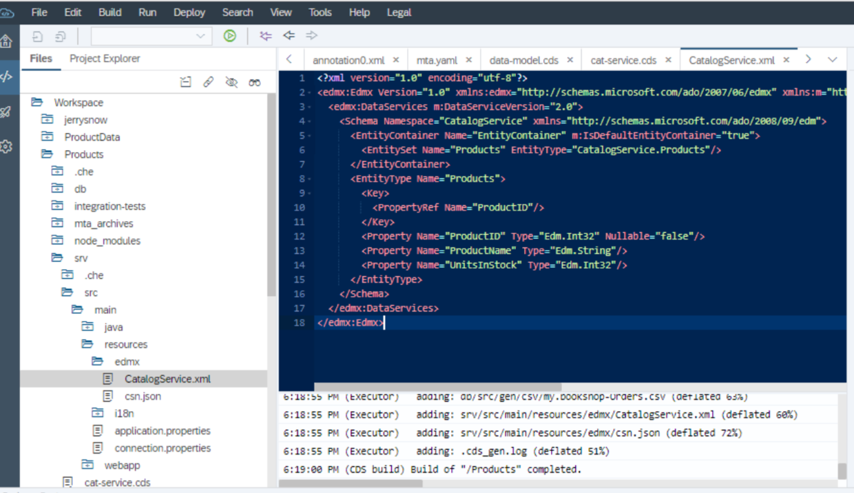
Task: Collapse code fold arrow at line 8
Action: coord(311,178)
